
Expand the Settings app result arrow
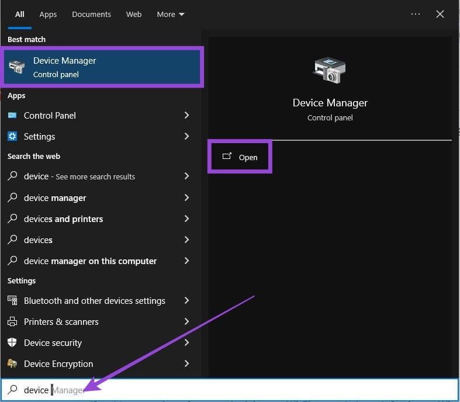(x=186, y=136)
